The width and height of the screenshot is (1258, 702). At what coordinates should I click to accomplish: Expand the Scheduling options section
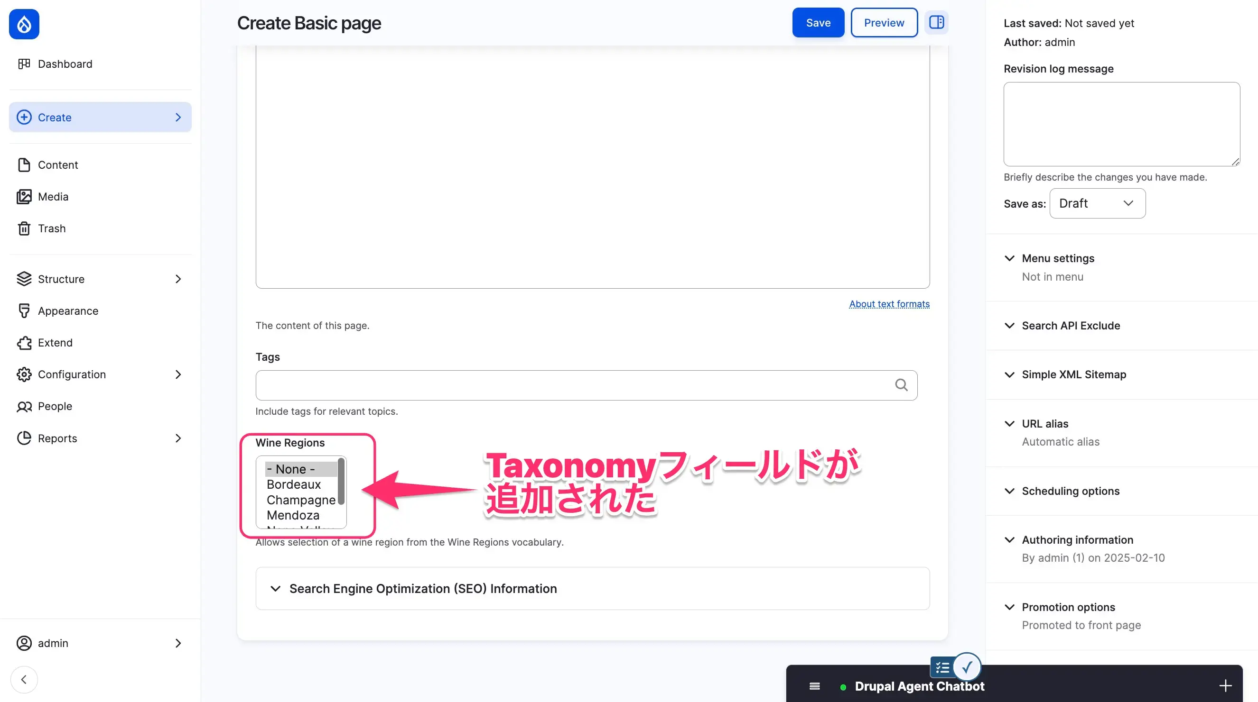1070,491
